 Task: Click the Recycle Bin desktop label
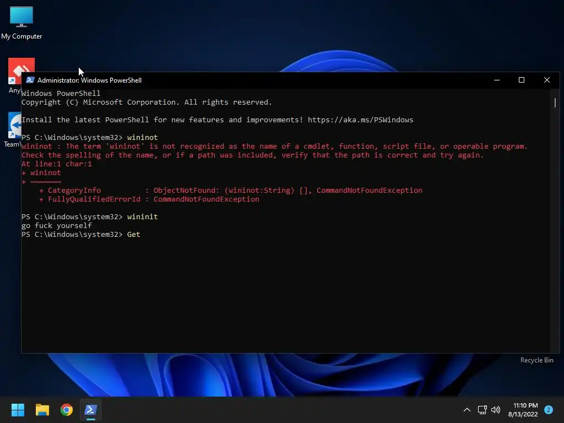click(536, 360)
